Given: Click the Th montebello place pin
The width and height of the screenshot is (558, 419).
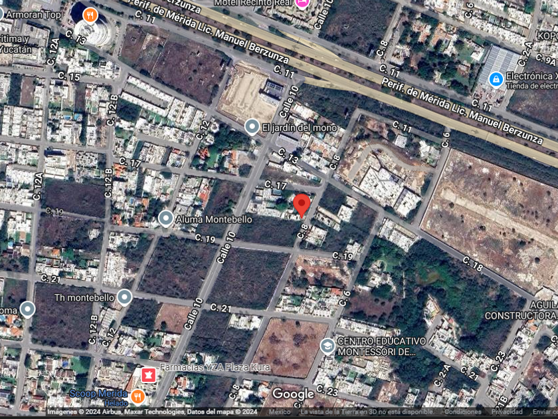Looking at the screenshot, I should click(x=124, y=297).
